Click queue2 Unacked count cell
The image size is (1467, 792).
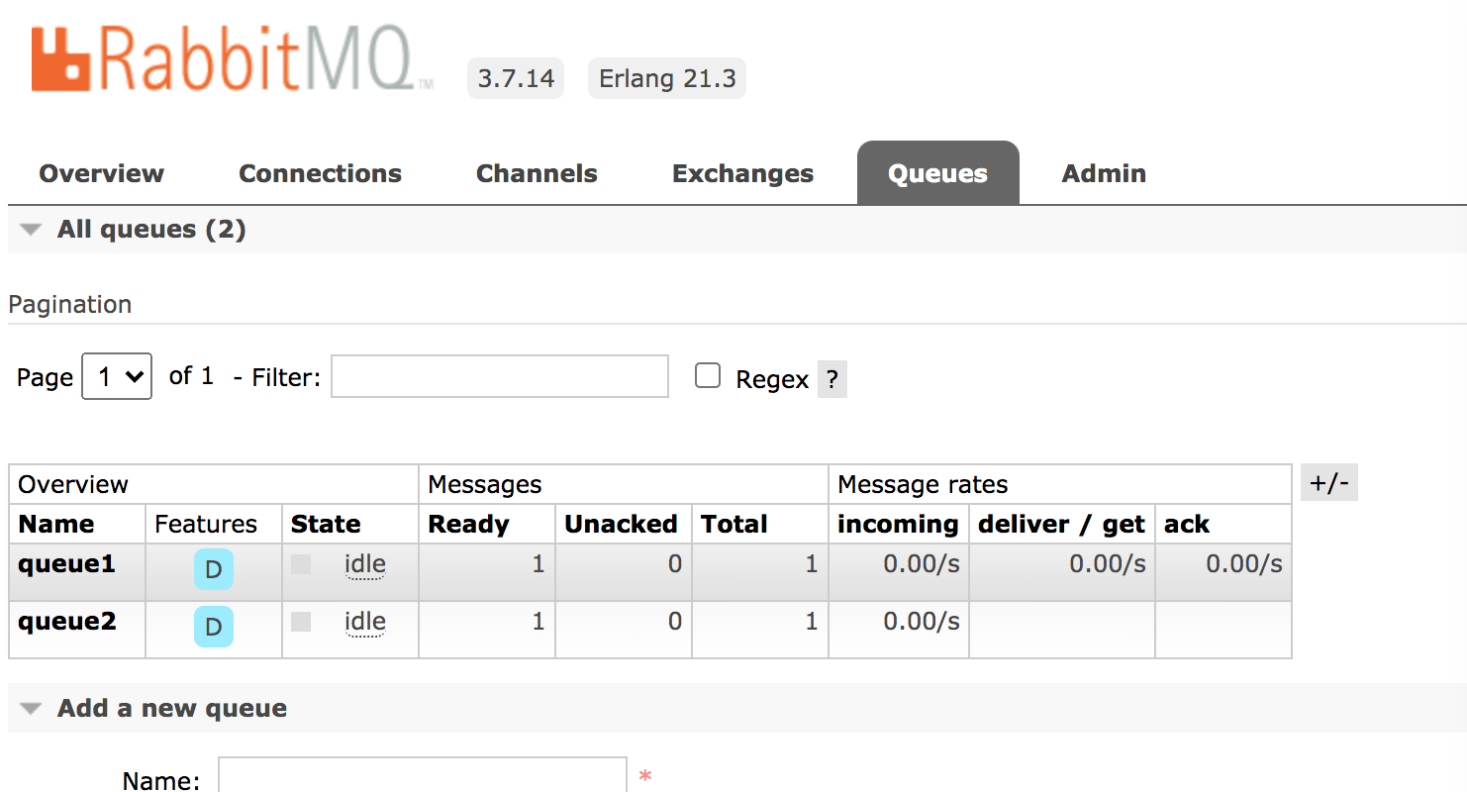tap(624, 630)
